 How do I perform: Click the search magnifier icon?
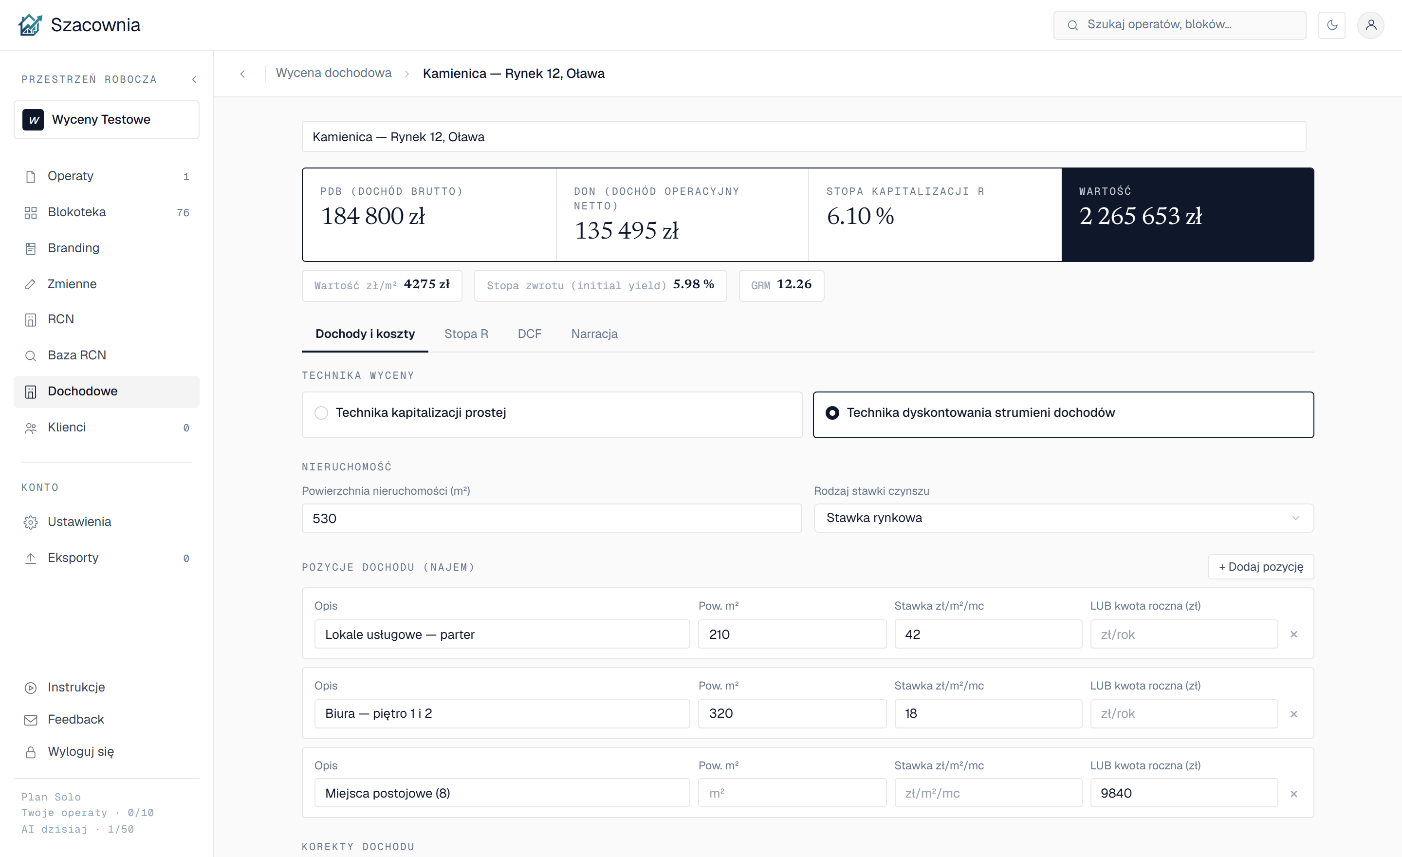click(1072, 25)
